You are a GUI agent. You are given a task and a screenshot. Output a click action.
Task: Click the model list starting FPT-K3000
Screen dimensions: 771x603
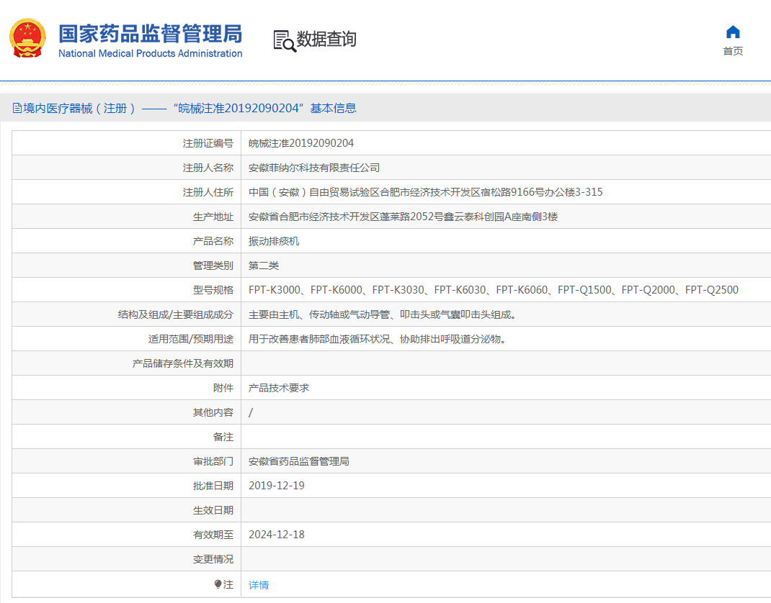pos(494,290)
